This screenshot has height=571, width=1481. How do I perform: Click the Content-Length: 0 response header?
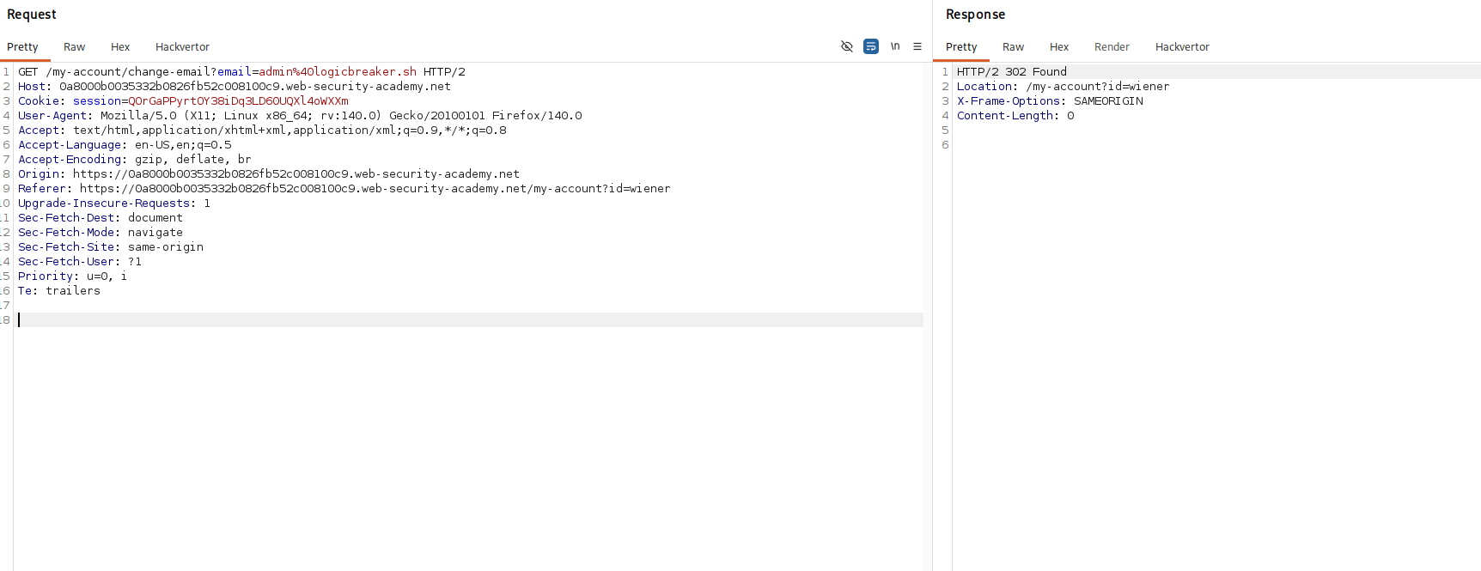[x=1015, y=116]
